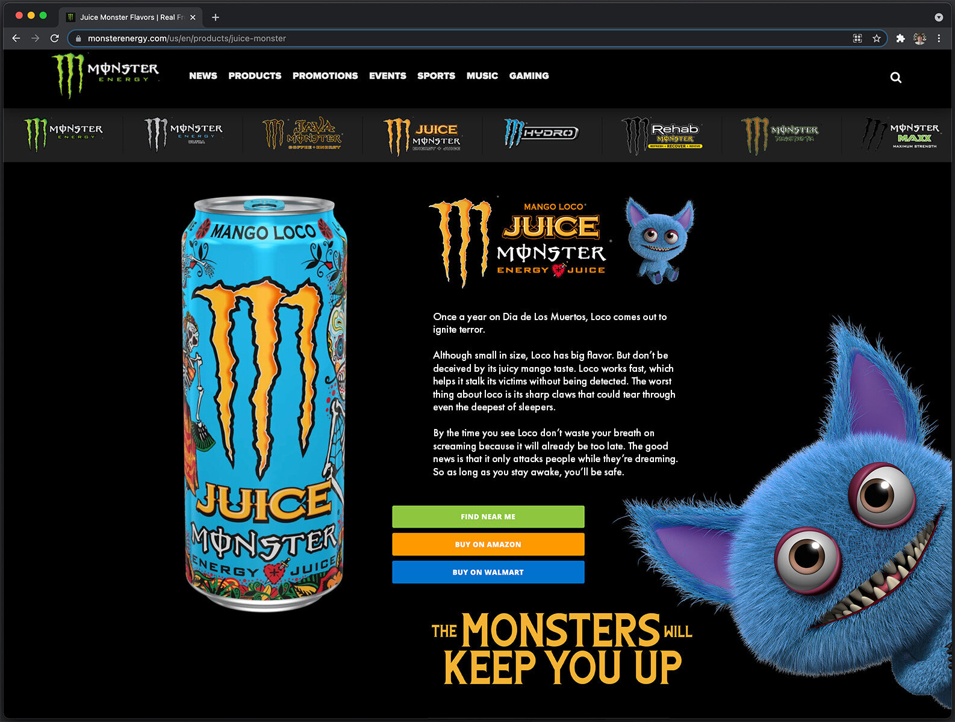This screenshot has width=955, height=722.
Task: Select the Java Monster brand logo
Action: (302, 134)
